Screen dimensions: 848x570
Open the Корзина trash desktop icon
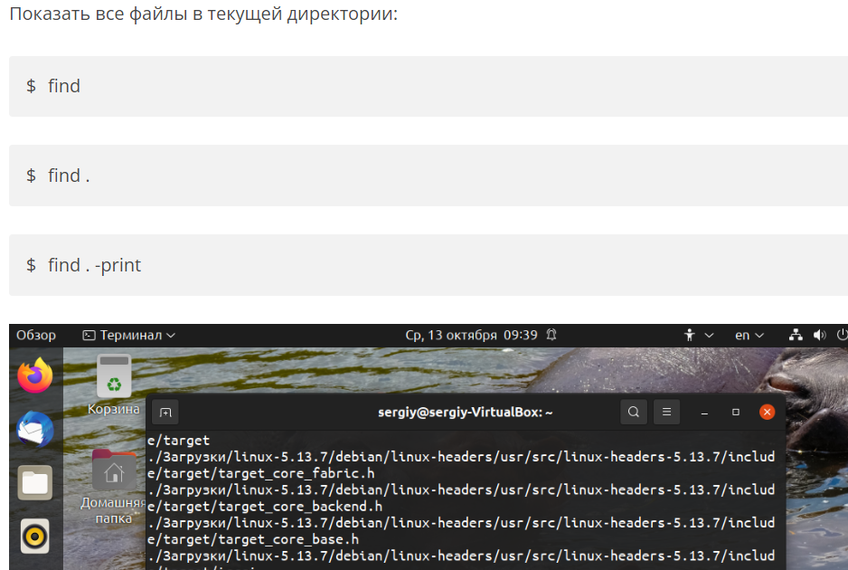pos(114,385)
